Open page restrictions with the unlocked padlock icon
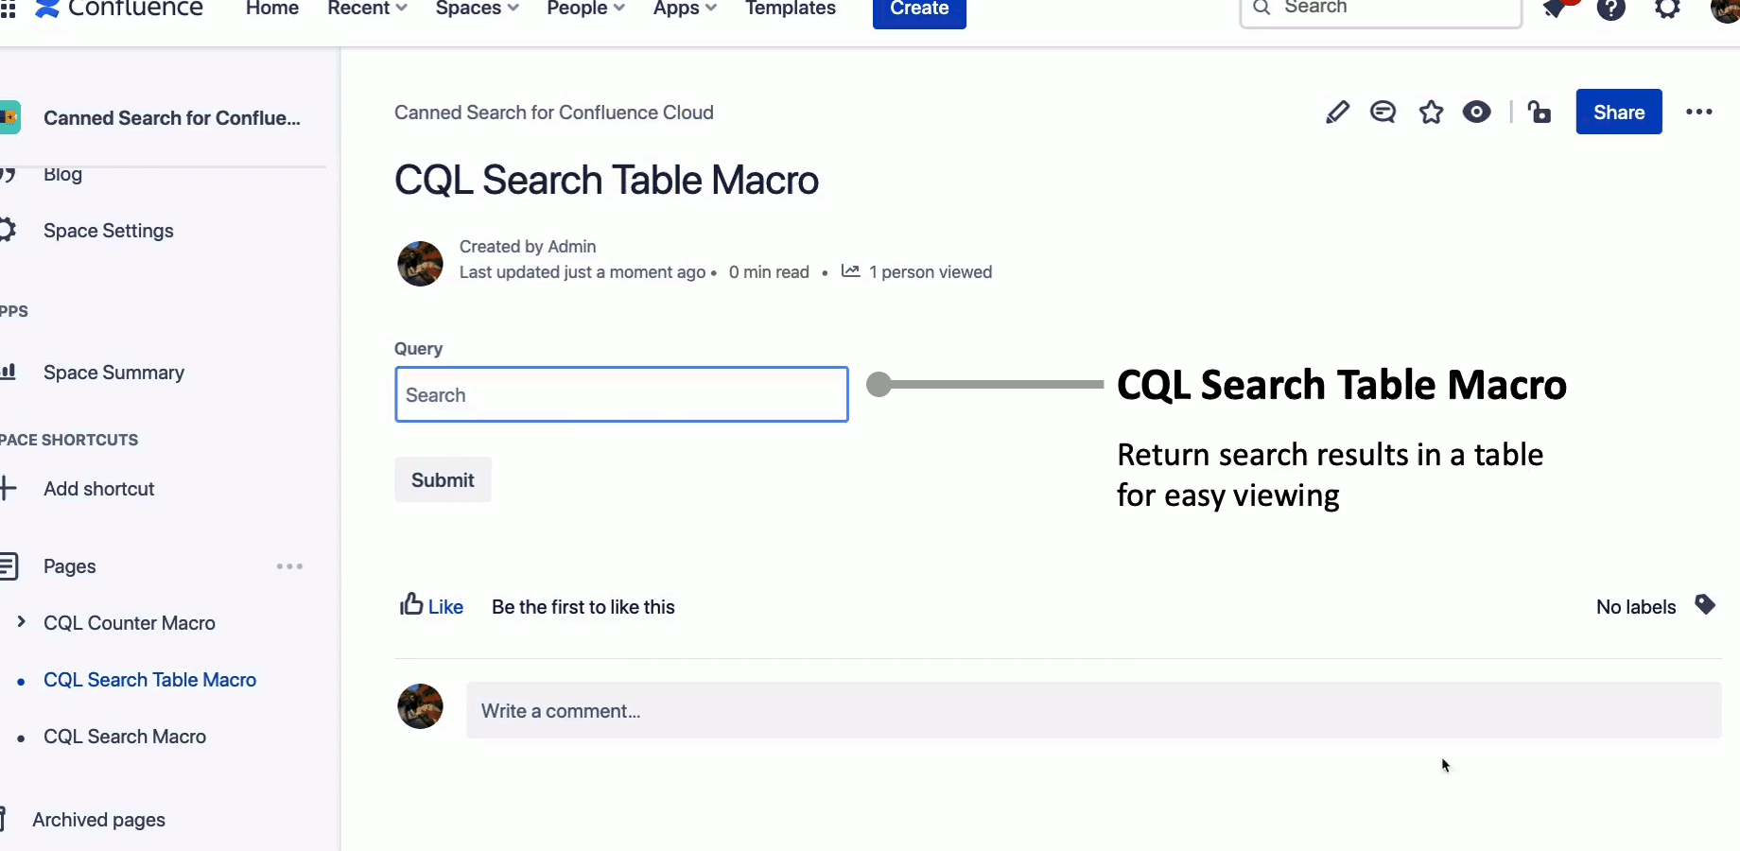This screenshot has width=1740, height=851. pos(1540,112)
